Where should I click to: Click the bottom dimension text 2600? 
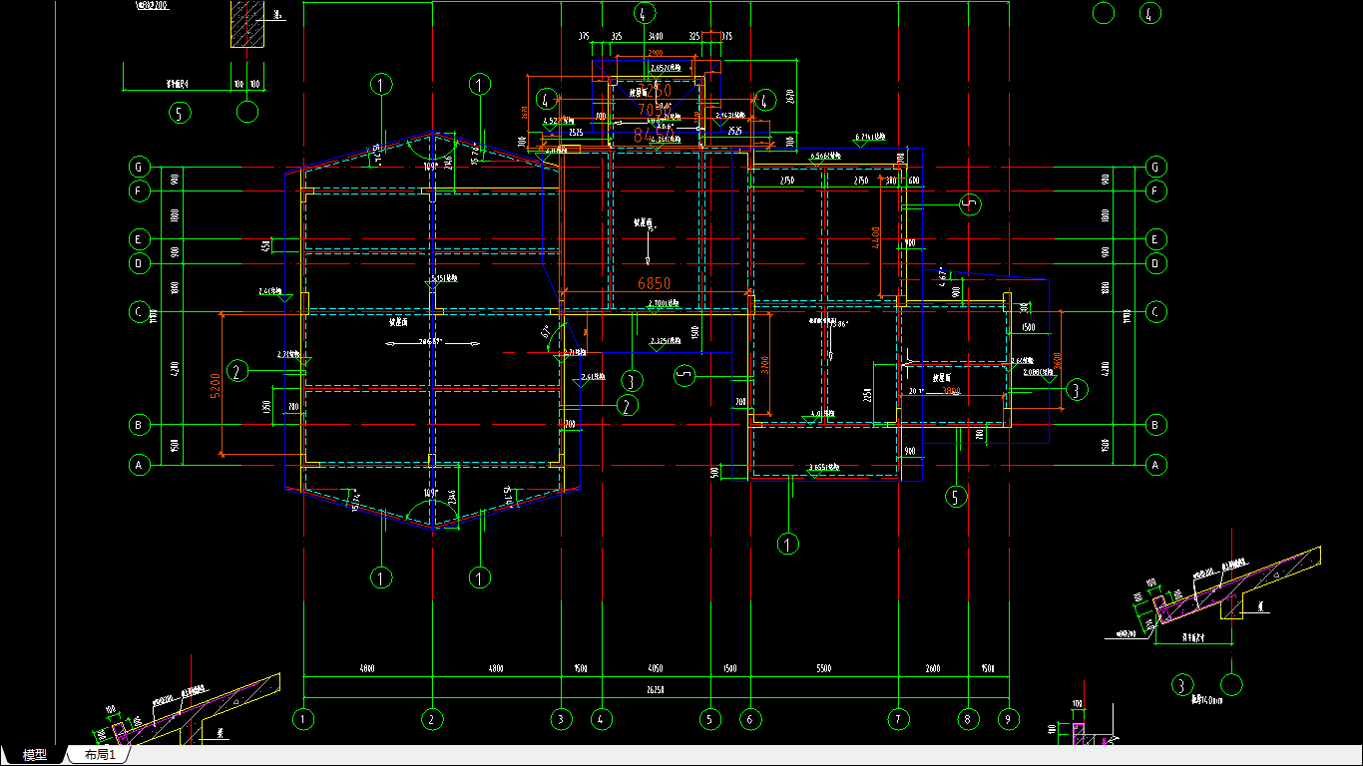pos(933,668)
